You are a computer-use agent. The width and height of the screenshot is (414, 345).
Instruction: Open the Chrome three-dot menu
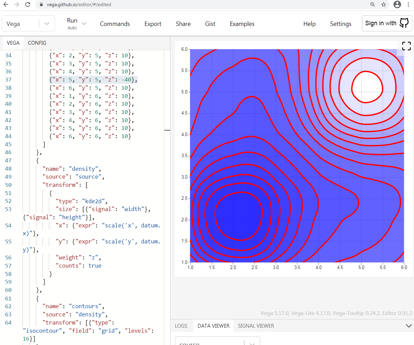coord(408,4)
